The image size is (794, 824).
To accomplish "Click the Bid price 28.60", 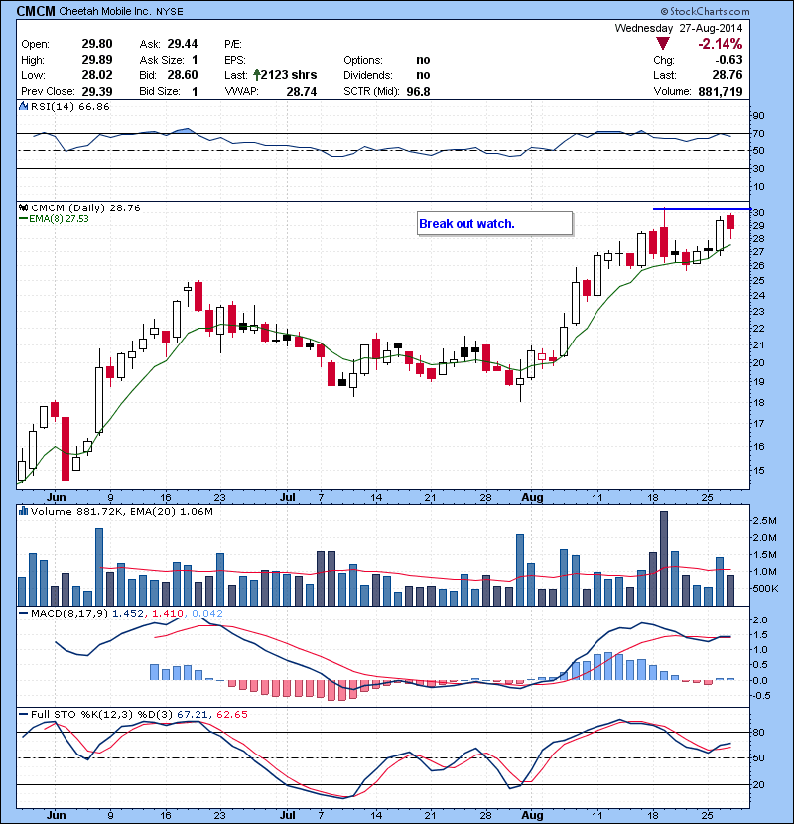I will tap(183, 75).
